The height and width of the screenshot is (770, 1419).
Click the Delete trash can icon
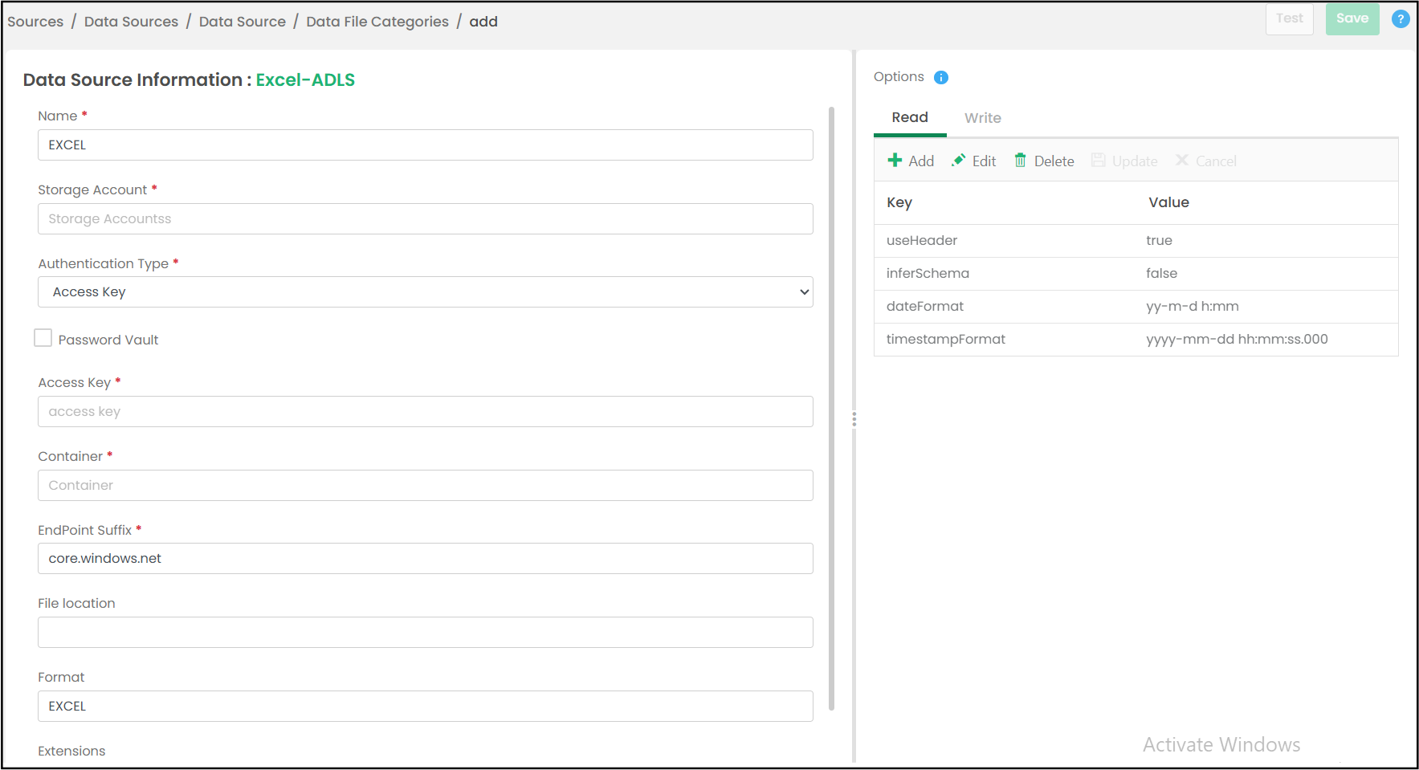tap(1020, 161)
